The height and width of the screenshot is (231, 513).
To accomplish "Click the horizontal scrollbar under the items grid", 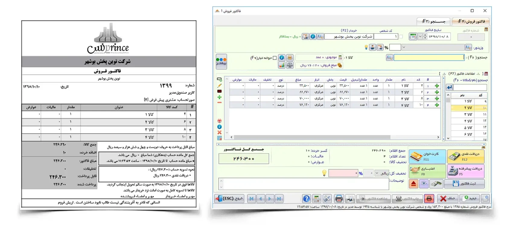I will (x=311, y=137).
